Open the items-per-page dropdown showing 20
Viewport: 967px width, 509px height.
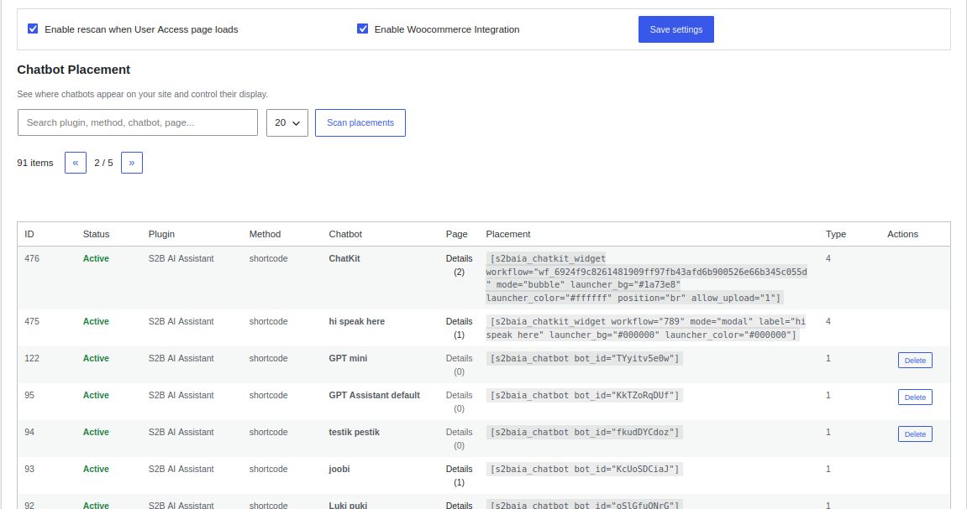pos(287,122)
